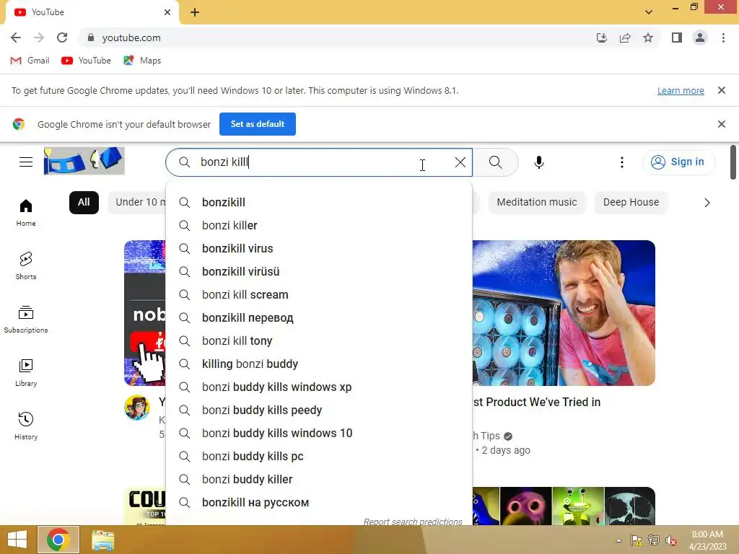739x554 pixels.
Task: Start voice search with the microphone icon
Action: pyautogui.click(x=538, y=162)
